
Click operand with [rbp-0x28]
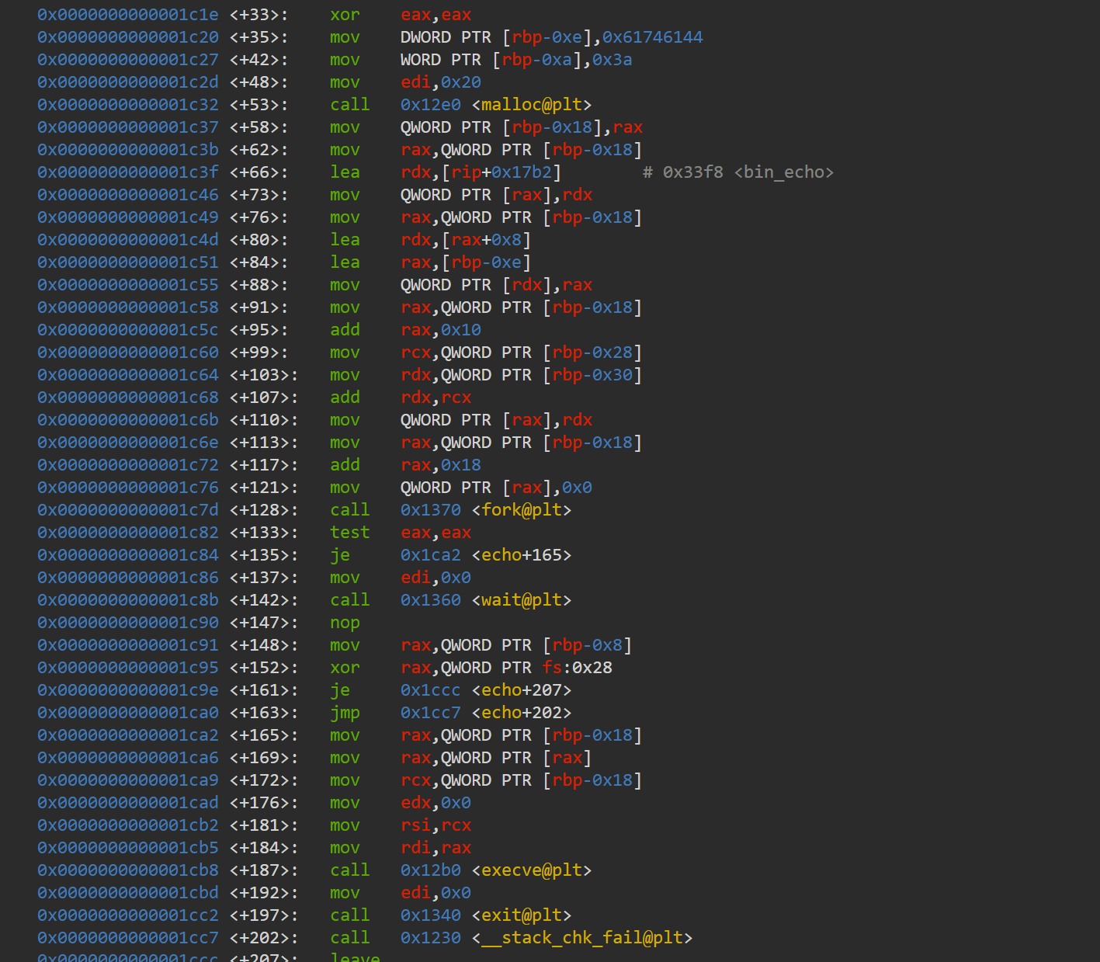point(522,353)
